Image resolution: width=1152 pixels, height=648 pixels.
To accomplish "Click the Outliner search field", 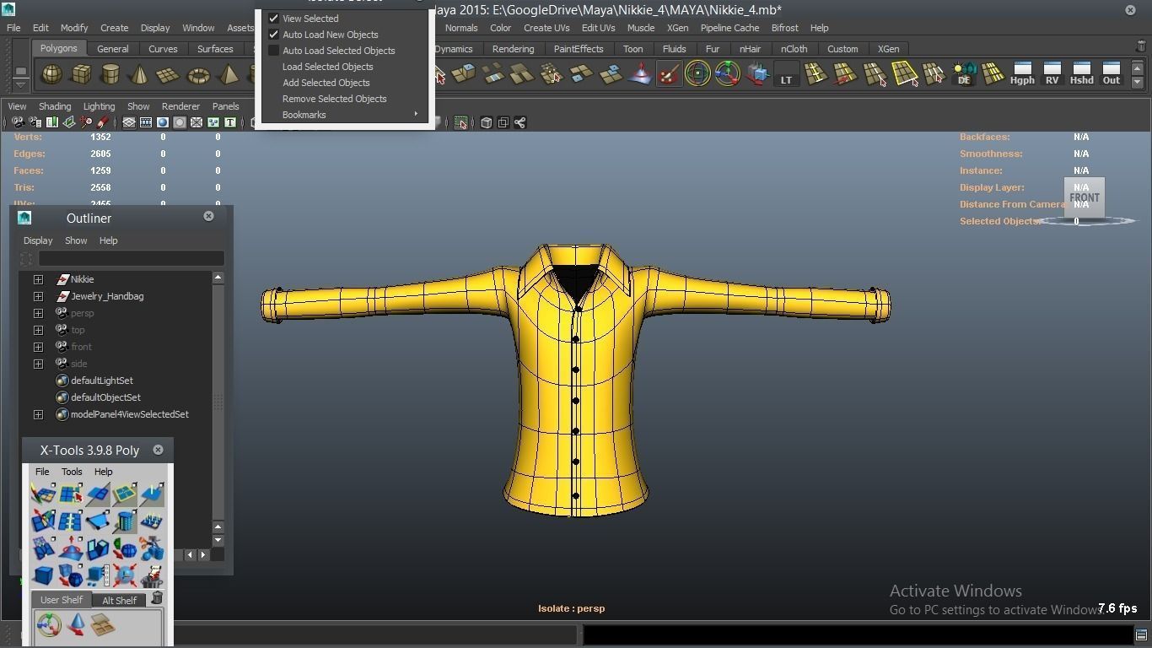I will coord(131,258).
